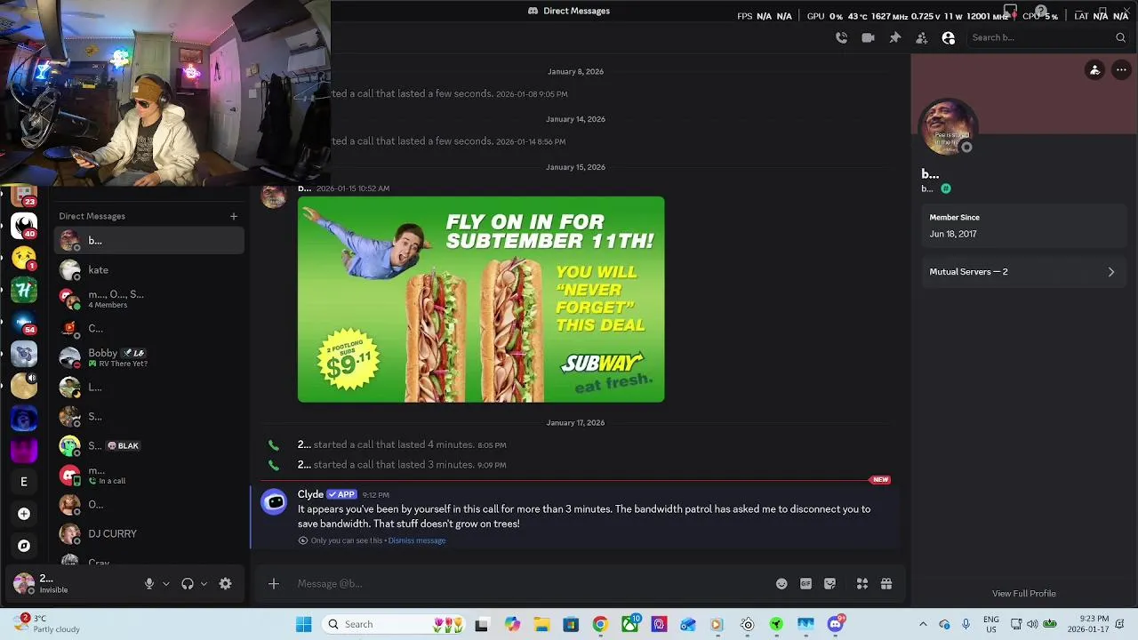The width and height of the screenshot is (1138, 640).
Task: Open the DM showing In a call status
Action: 149,476
